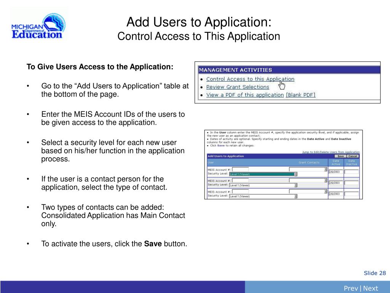Focus second row MEIS Account # field

pos(240,180)
